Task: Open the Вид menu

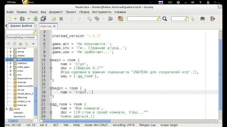Action: [x=43, y=12]
